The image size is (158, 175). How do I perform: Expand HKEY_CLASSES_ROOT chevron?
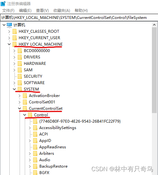[9, 31]
